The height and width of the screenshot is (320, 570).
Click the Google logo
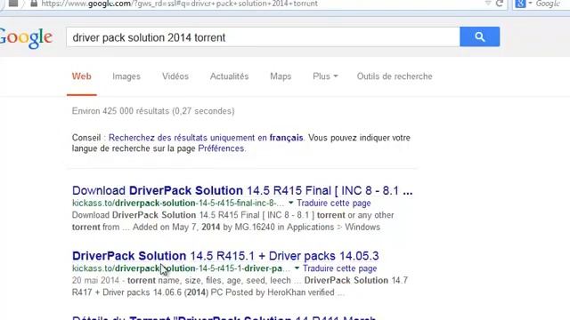click(26, 37)
